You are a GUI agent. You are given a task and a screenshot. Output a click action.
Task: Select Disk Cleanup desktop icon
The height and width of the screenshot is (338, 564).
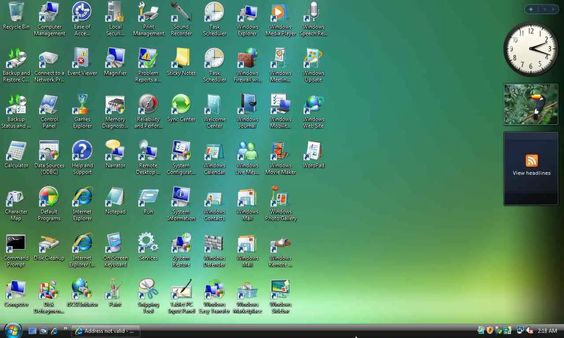(x=49, y=247)
